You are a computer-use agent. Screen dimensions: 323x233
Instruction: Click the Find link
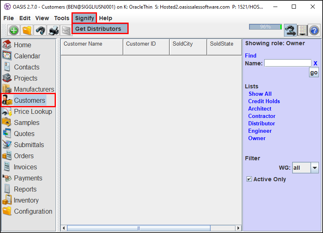pyautogui.click(x=251, y=55)
